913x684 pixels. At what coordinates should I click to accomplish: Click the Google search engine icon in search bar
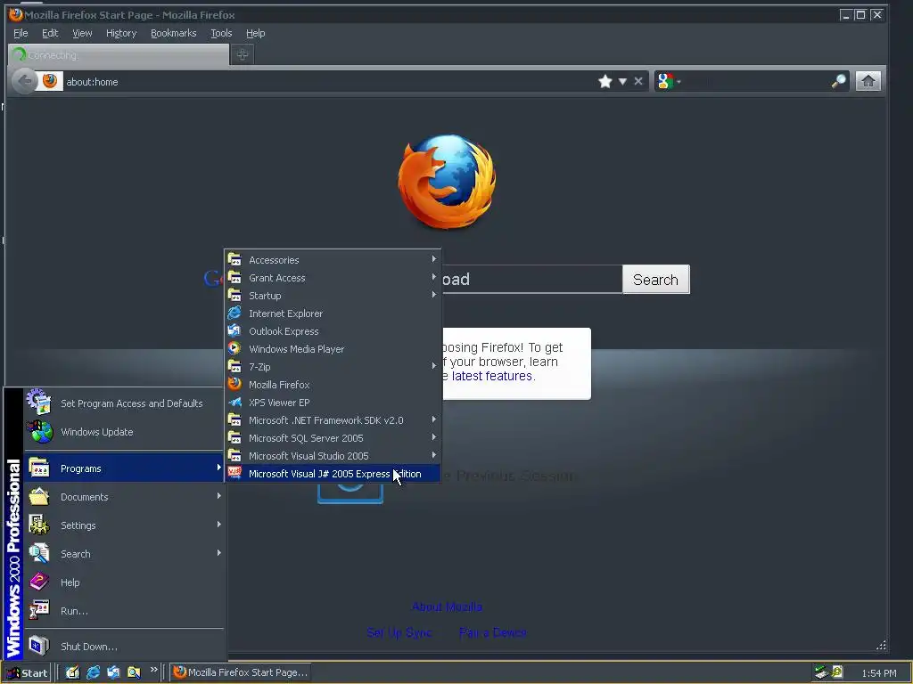(665, 81)
